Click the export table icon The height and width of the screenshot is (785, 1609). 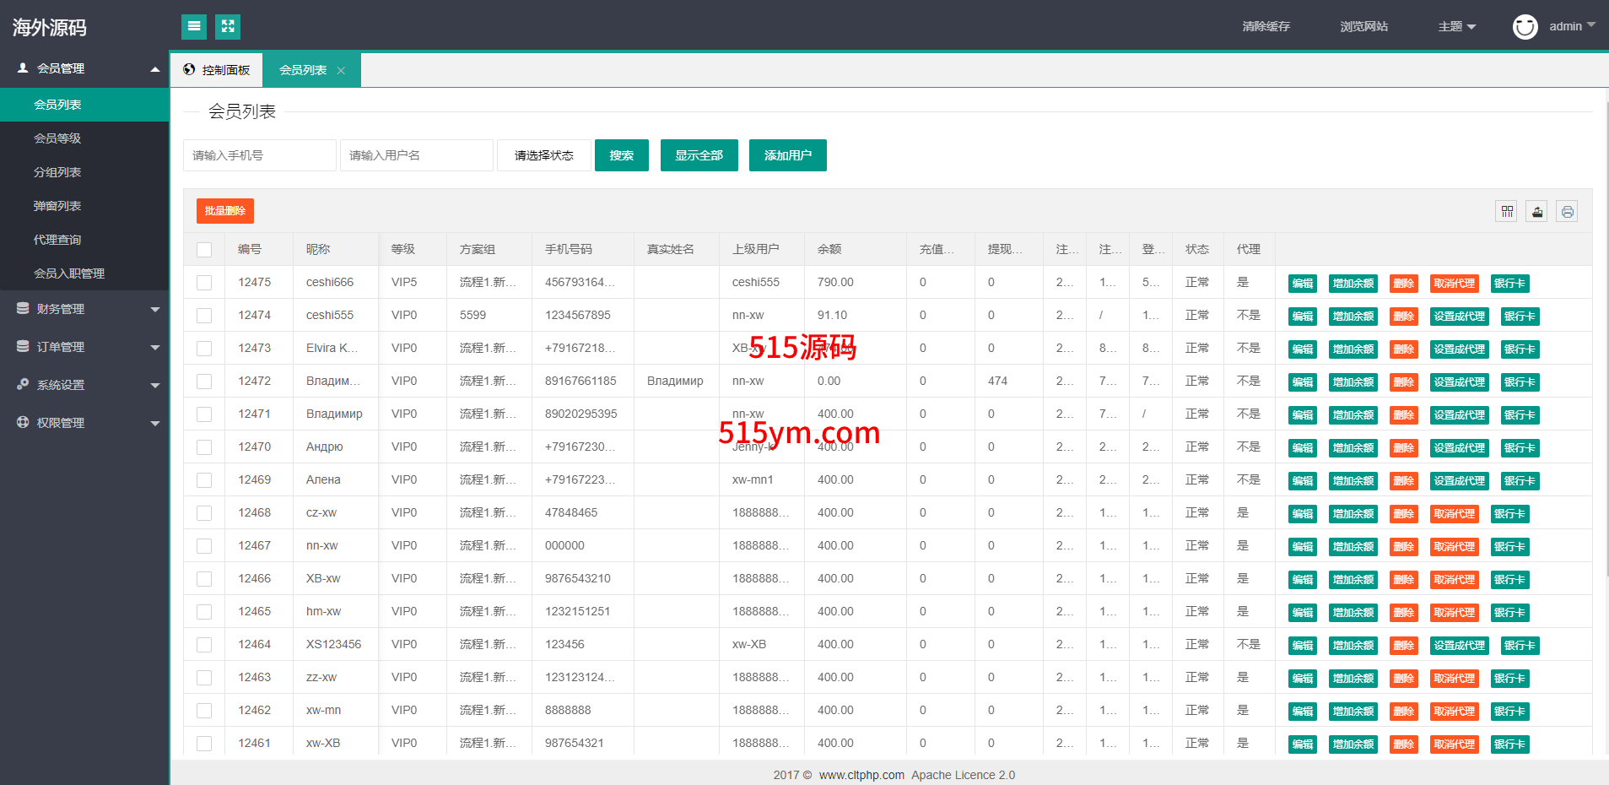tap(1537, 212)
